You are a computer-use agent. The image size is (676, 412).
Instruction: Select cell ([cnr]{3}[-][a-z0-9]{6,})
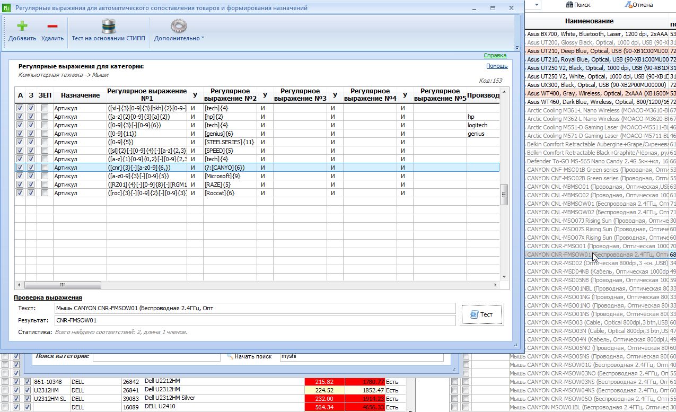click(147, 168)
